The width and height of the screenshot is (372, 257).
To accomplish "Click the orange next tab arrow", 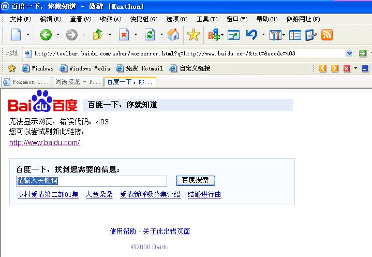I will click(335, 68).
